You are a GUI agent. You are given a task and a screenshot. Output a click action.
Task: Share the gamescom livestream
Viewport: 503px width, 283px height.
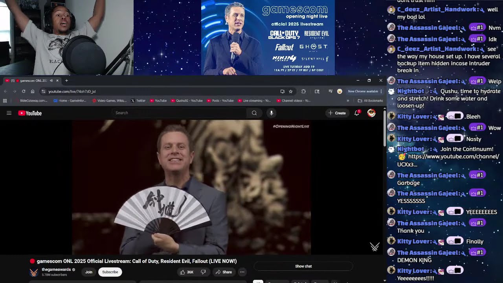tap(224, 272)
